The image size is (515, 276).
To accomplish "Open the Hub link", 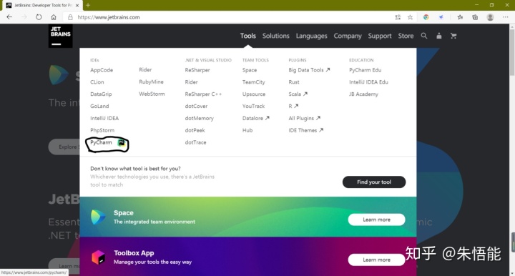I will (x=247, y=130).
